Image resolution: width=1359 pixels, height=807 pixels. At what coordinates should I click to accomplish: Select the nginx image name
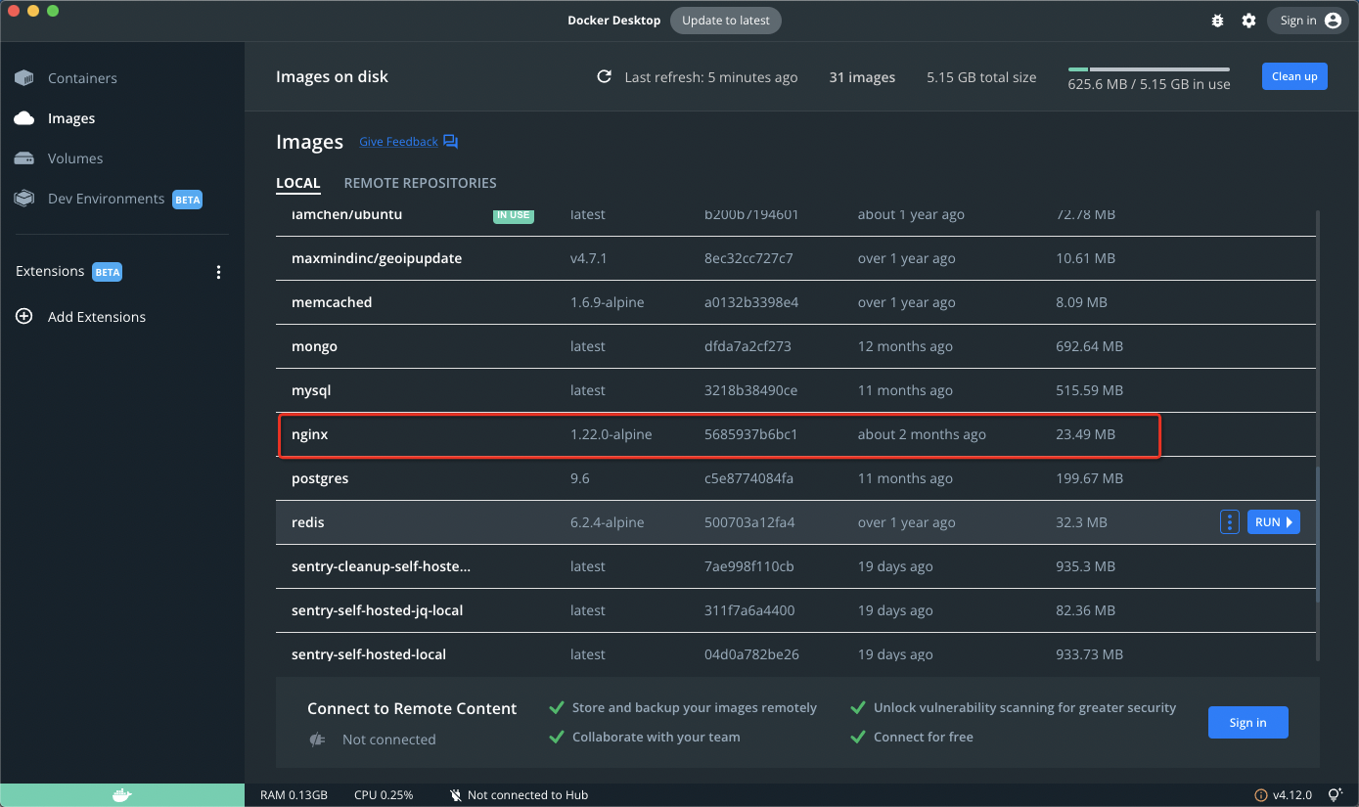click(x=309, y=434)
